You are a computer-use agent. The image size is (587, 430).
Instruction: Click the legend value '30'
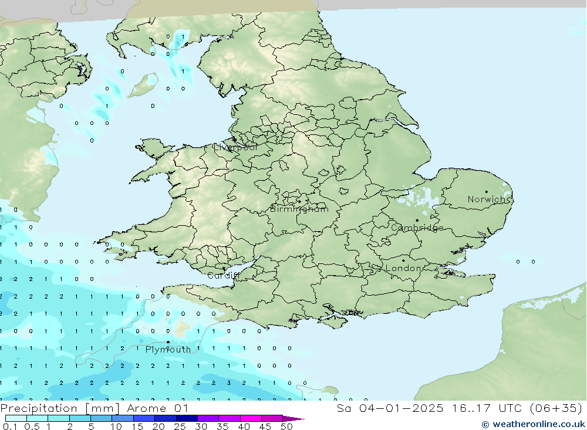[x=201, y=426]
